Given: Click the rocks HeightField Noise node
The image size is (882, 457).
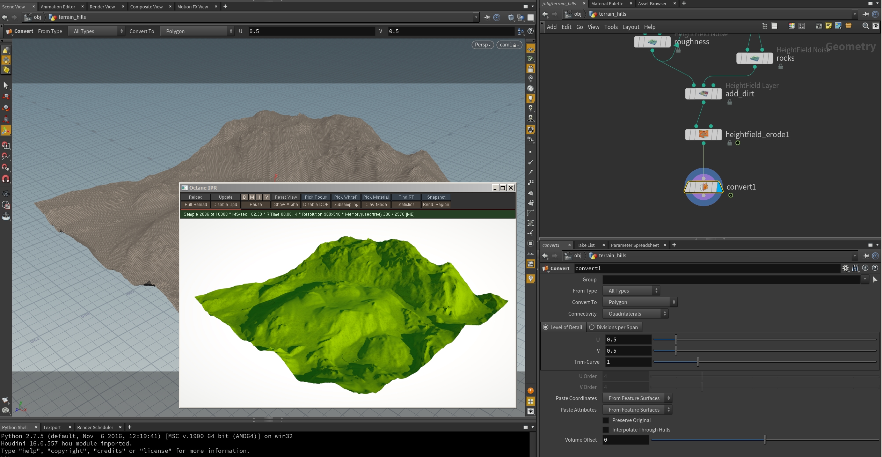Looking at the screenshot, I should (x=755, y=58).
